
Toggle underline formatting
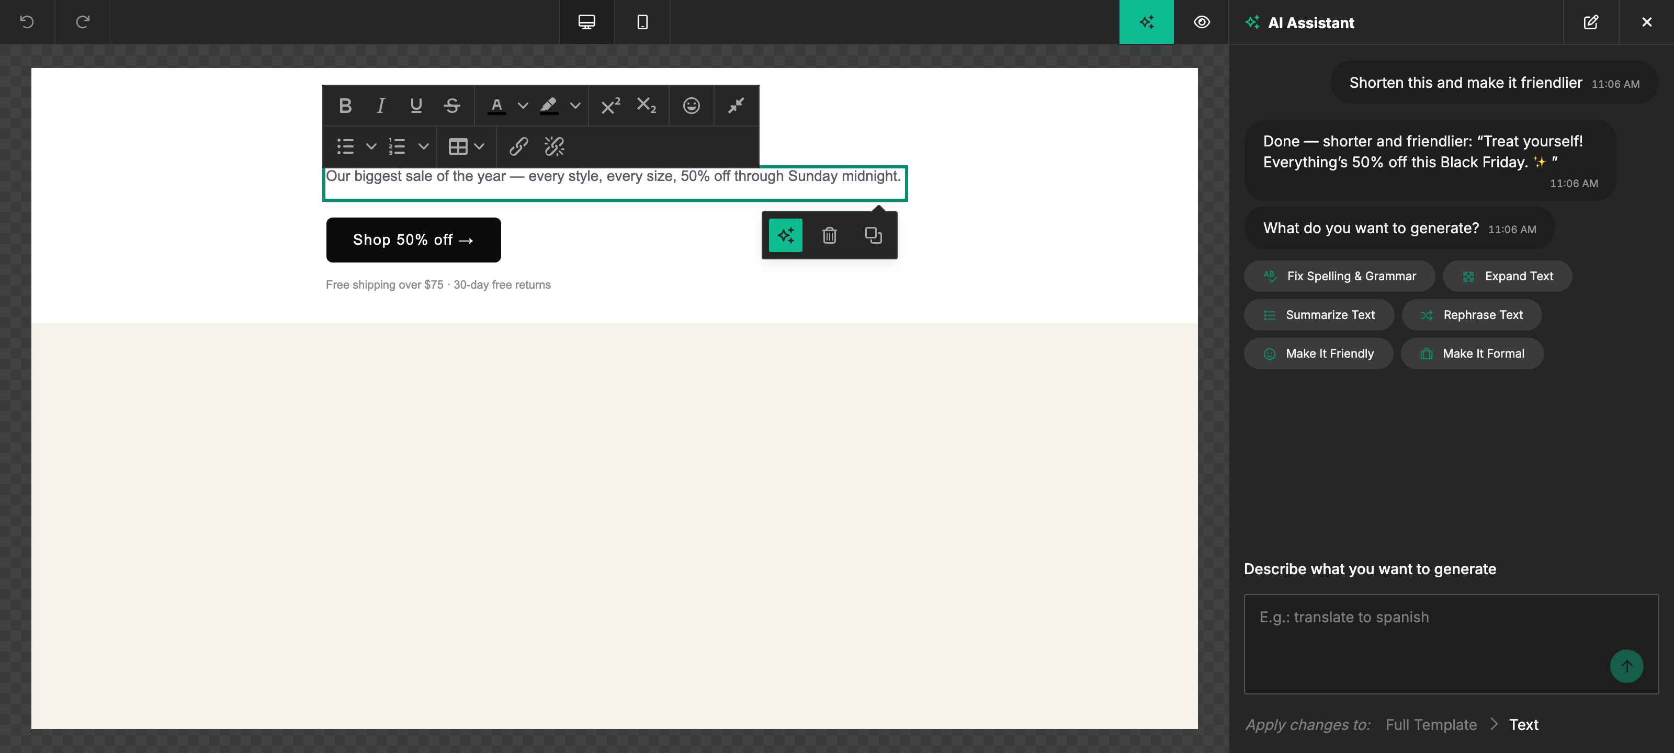(416, 105)
